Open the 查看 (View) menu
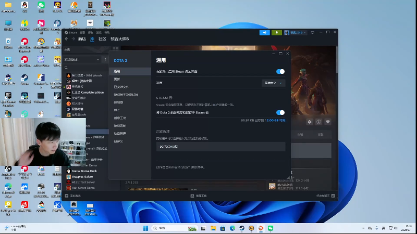Screen dimensions: 417x234 tap(82, 32)
